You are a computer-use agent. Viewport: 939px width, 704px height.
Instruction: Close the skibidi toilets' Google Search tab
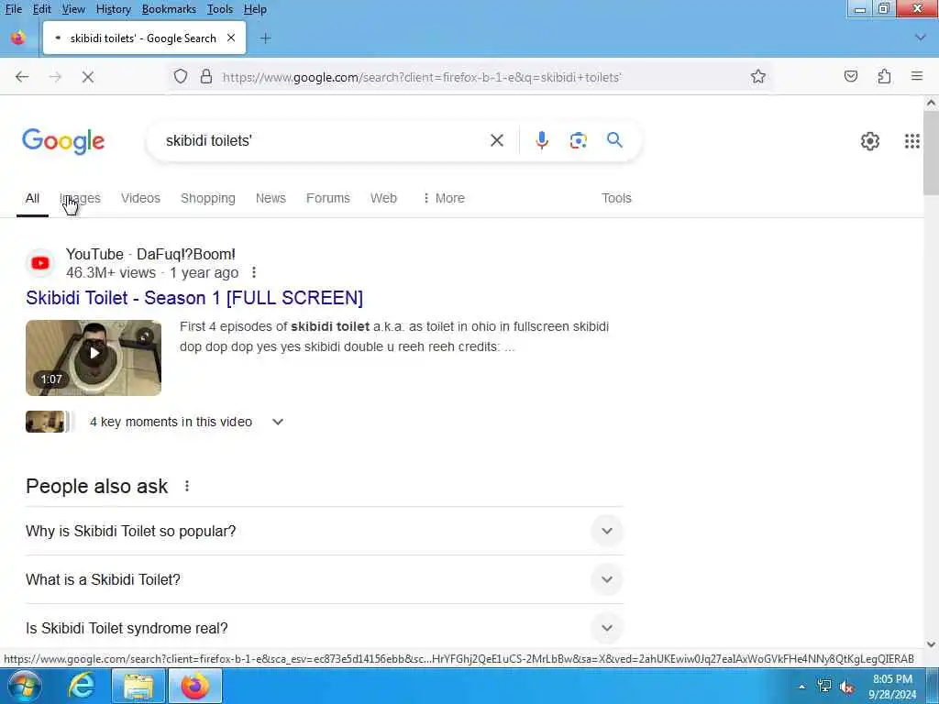[231, 38]
